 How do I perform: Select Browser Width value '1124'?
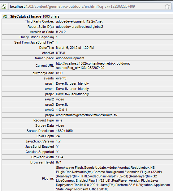(59, 157)
